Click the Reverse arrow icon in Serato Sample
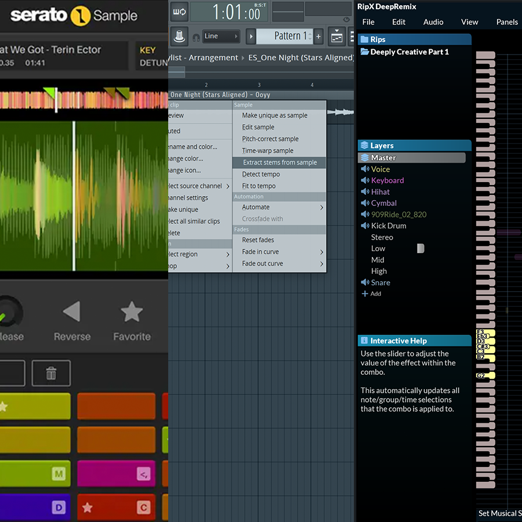This screenshot has height=522, width=522. 72,312
